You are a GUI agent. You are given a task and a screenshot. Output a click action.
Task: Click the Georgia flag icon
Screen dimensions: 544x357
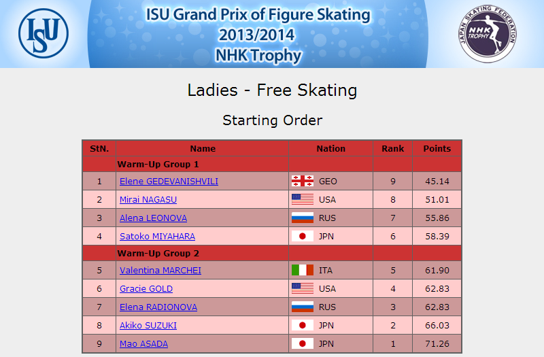[x=303, y=181]
